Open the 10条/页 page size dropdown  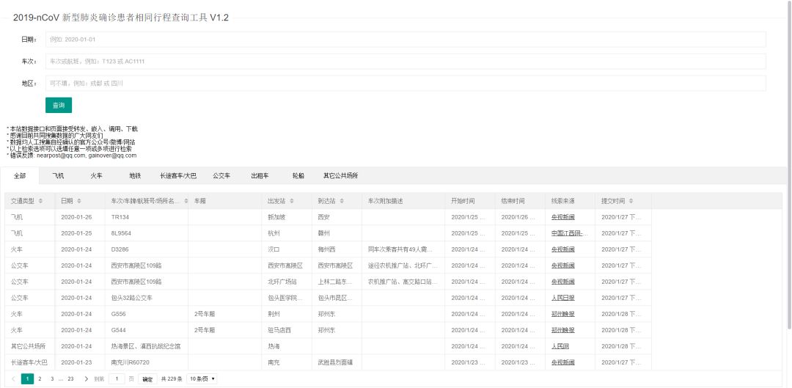[202, 379]
